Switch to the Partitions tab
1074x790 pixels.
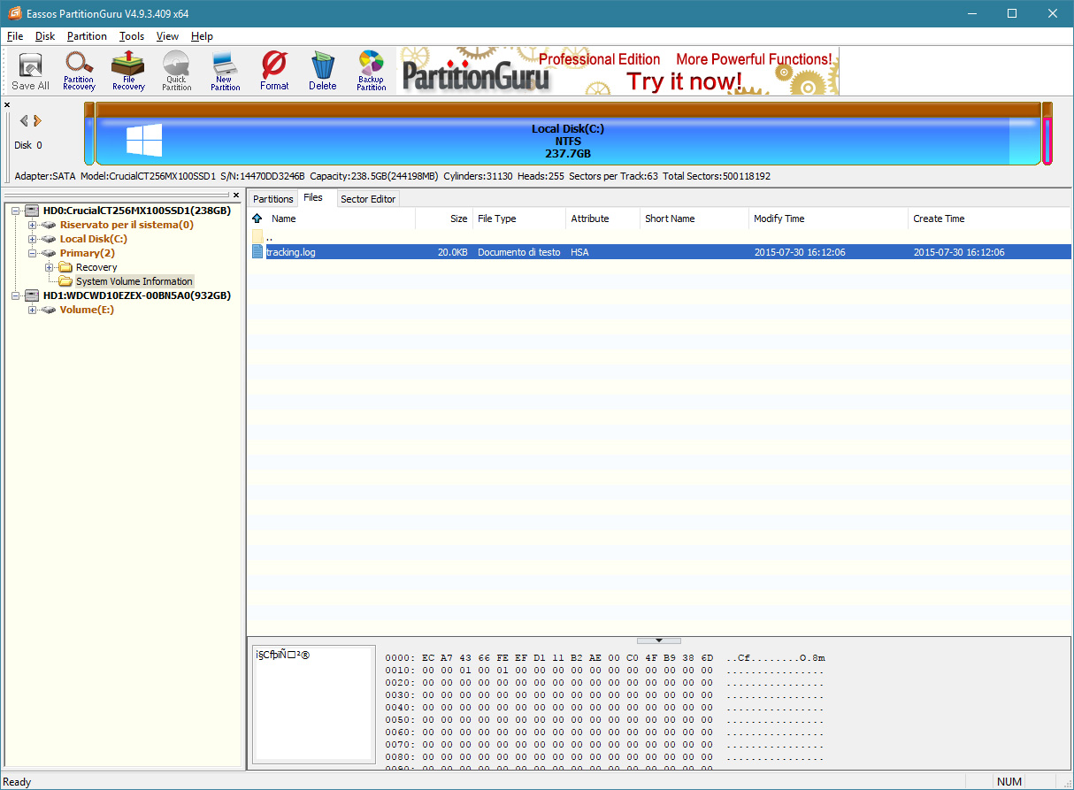(272, 199)
